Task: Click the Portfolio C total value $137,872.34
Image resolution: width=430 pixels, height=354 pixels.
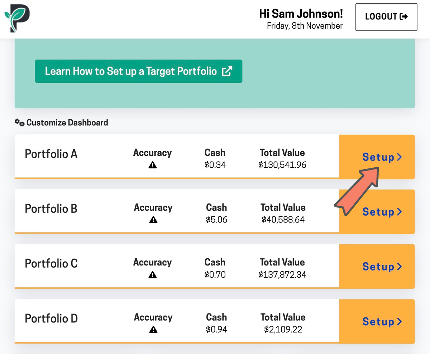Action: coord(282,275)
